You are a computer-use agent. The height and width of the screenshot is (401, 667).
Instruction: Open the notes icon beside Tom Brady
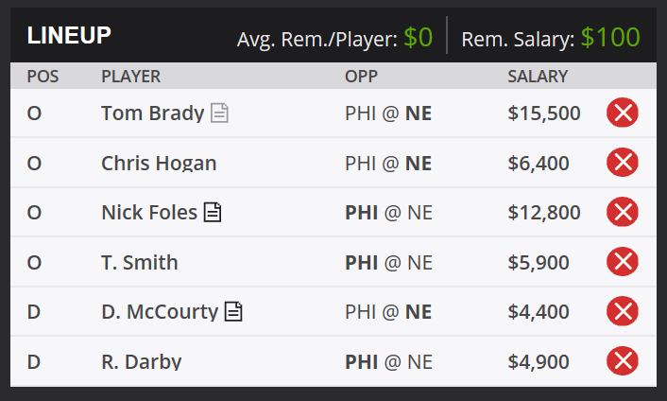point(219,113)
